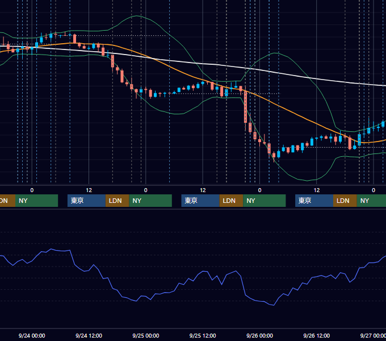Select the NY session block spanning 9/27 00:00
Screen dimensions: 386x341
tap(371, 201)
